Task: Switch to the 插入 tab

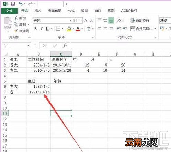Action: pyautogui.click(x=38, y=11)
